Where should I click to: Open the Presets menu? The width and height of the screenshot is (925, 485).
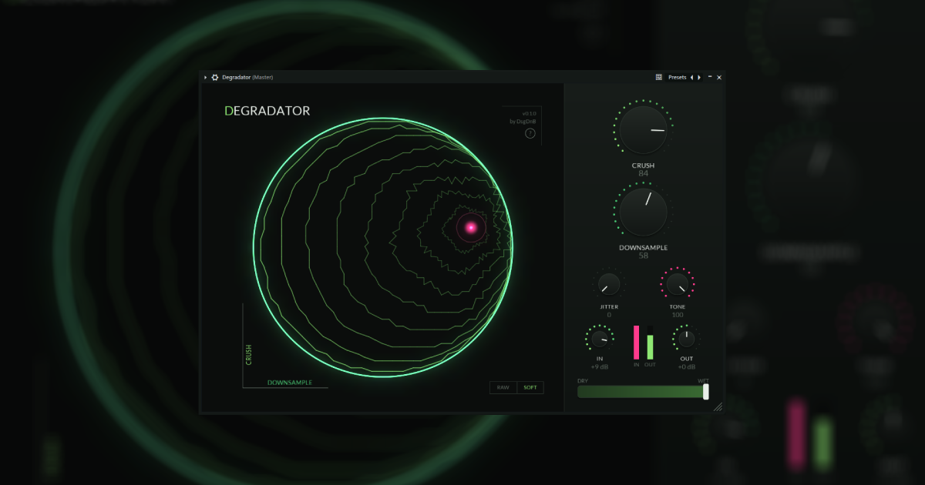tap(677, 77)
